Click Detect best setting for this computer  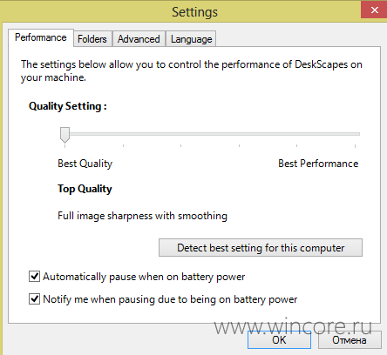261,248
